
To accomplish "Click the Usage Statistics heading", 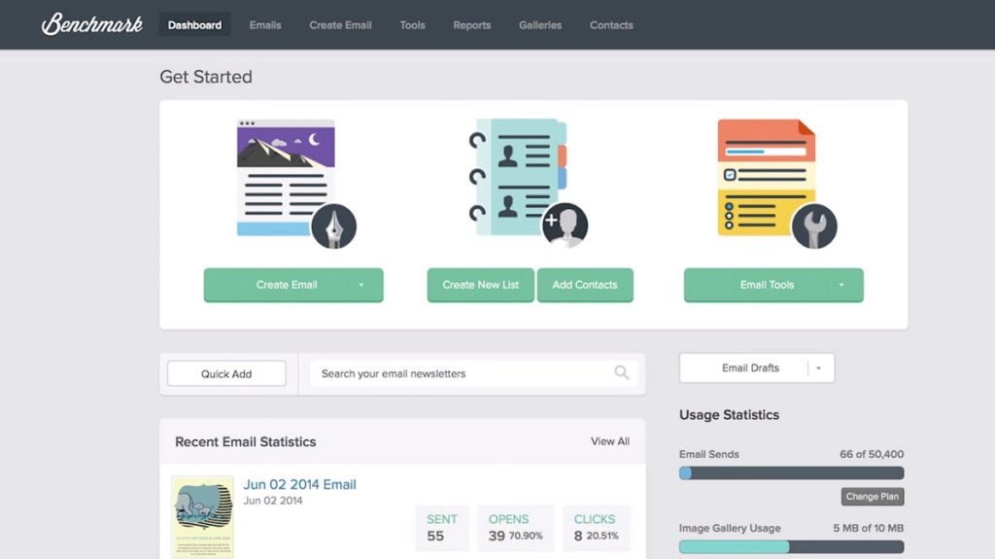I will [729, 415].
